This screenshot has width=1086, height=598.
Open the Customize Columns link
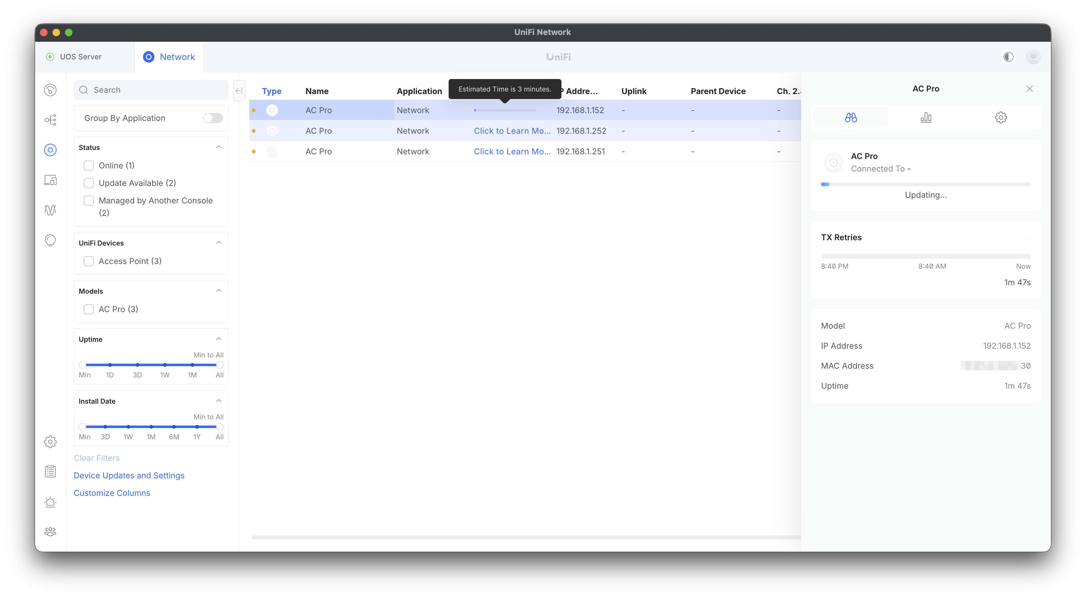point(112,493)
